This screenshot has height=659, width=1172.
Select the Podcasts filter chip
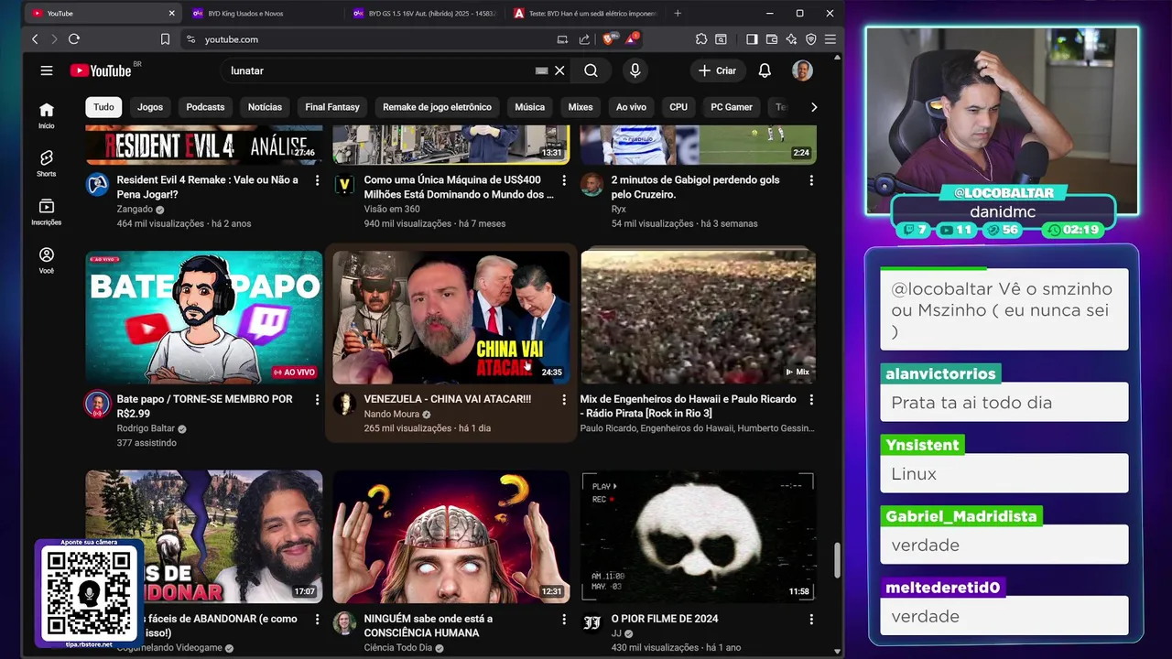(x=205, y=107)
